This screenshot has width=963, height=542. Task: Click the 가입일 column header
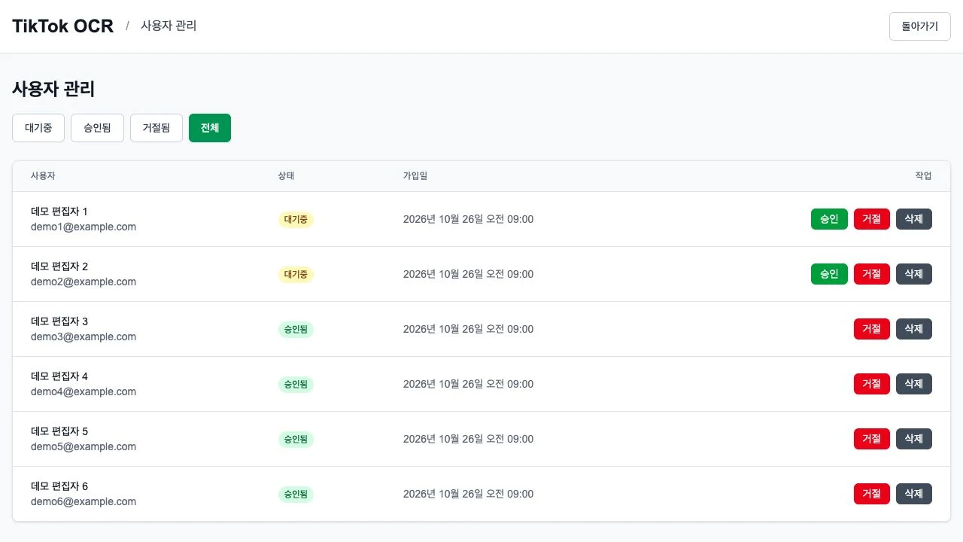(415, 175)
